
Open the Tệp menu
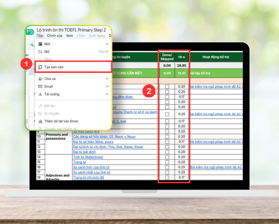(40, 36)
